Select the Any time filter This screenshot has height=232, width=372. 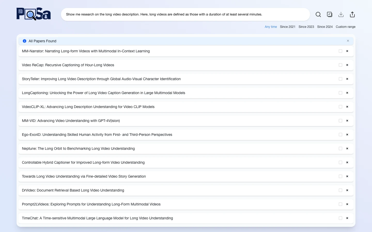point(271,27)
